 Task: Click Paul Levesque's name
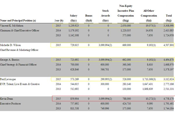(8, 79)
